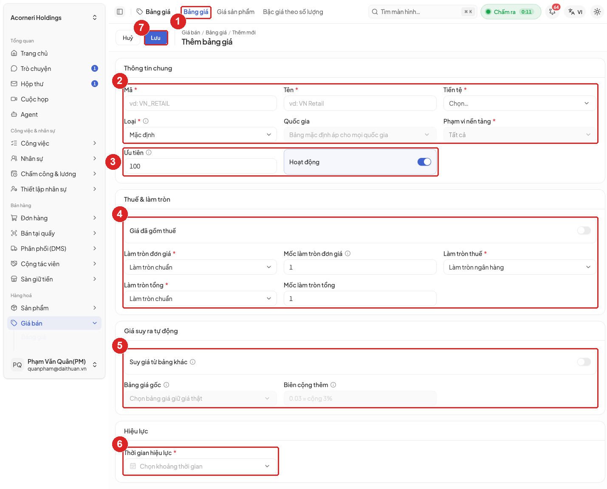
Task: Turn off the Hoạt động switch
Action: 424,162
